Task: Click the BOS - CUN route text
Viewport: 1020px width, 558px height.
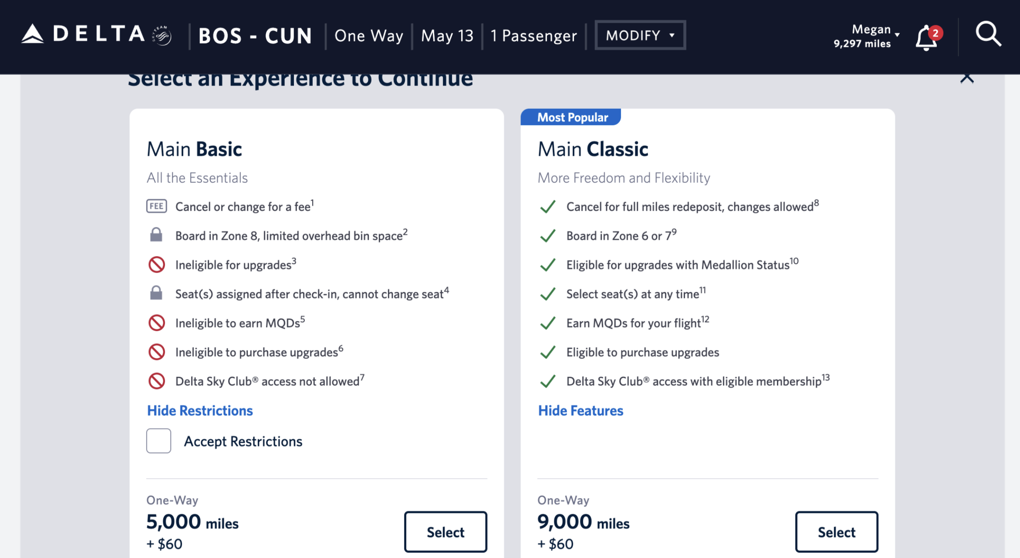Action: pos(255,36)
